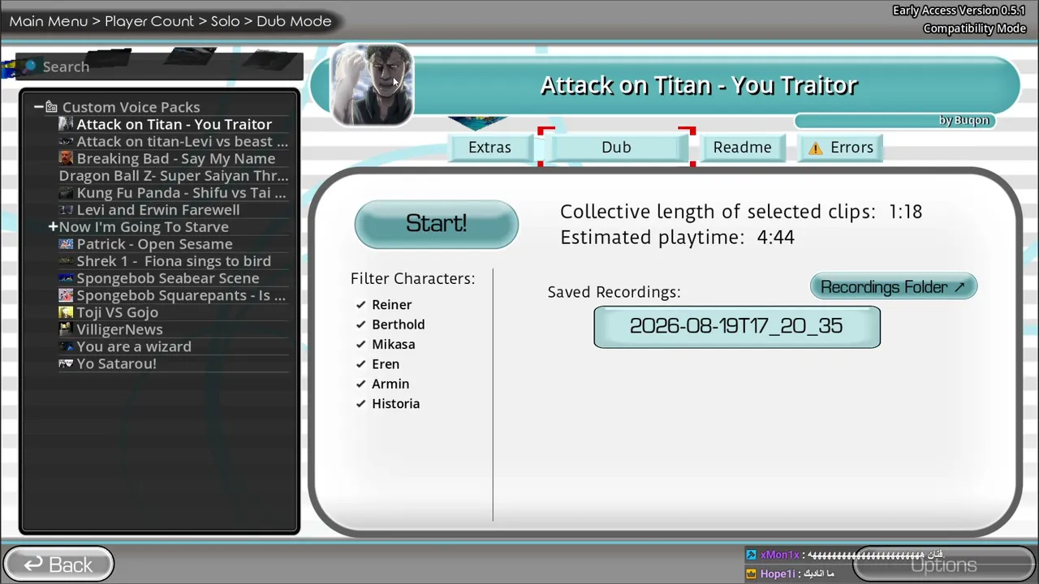This screenshot has width=1039, height=584.
Task: Open the Options menu
Action: (x=943, y=565)
